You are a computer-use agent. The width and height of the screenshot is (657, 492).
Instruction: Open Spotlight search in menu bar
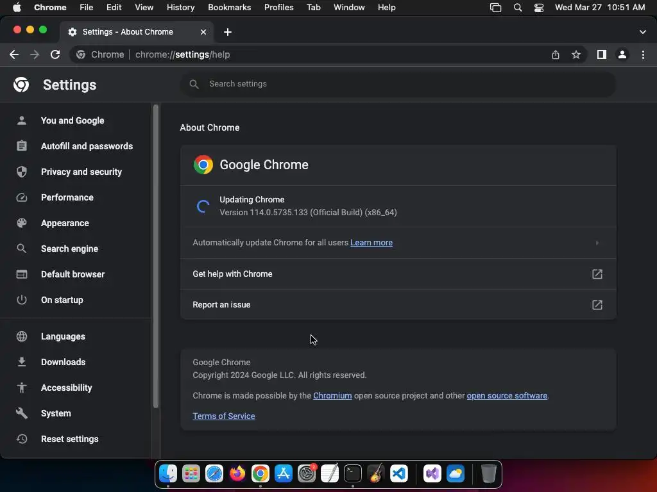pyautogui.click(x=518, y=7)
